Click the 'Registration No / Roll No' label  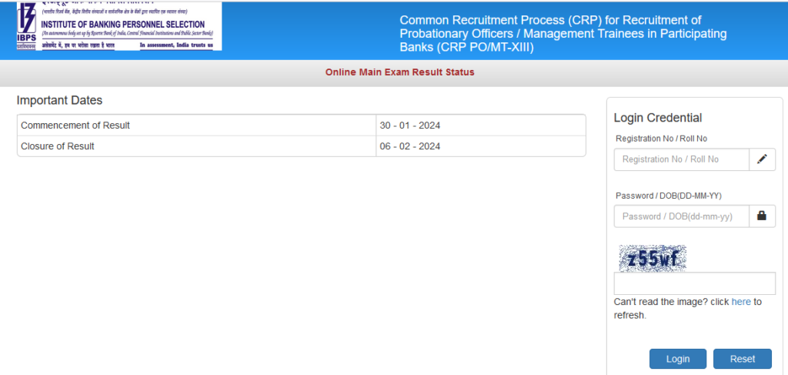coord(661,139)
